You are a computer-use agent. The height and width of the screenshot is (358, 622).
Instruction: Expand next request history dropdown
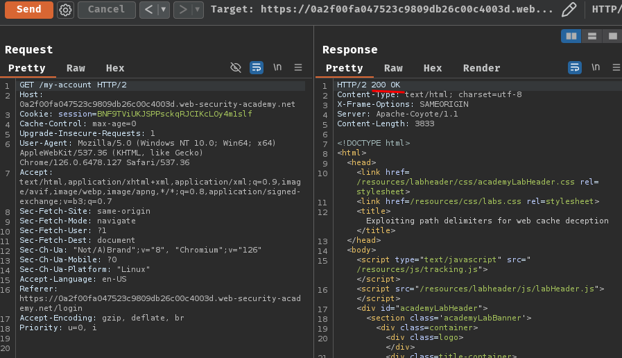pos(197,10)
